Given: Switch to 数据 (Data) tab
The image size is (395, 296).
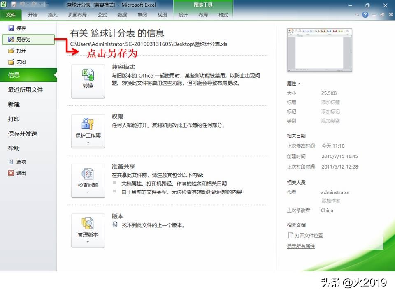Looking at the screenshot, I should (x=122, y=15).
